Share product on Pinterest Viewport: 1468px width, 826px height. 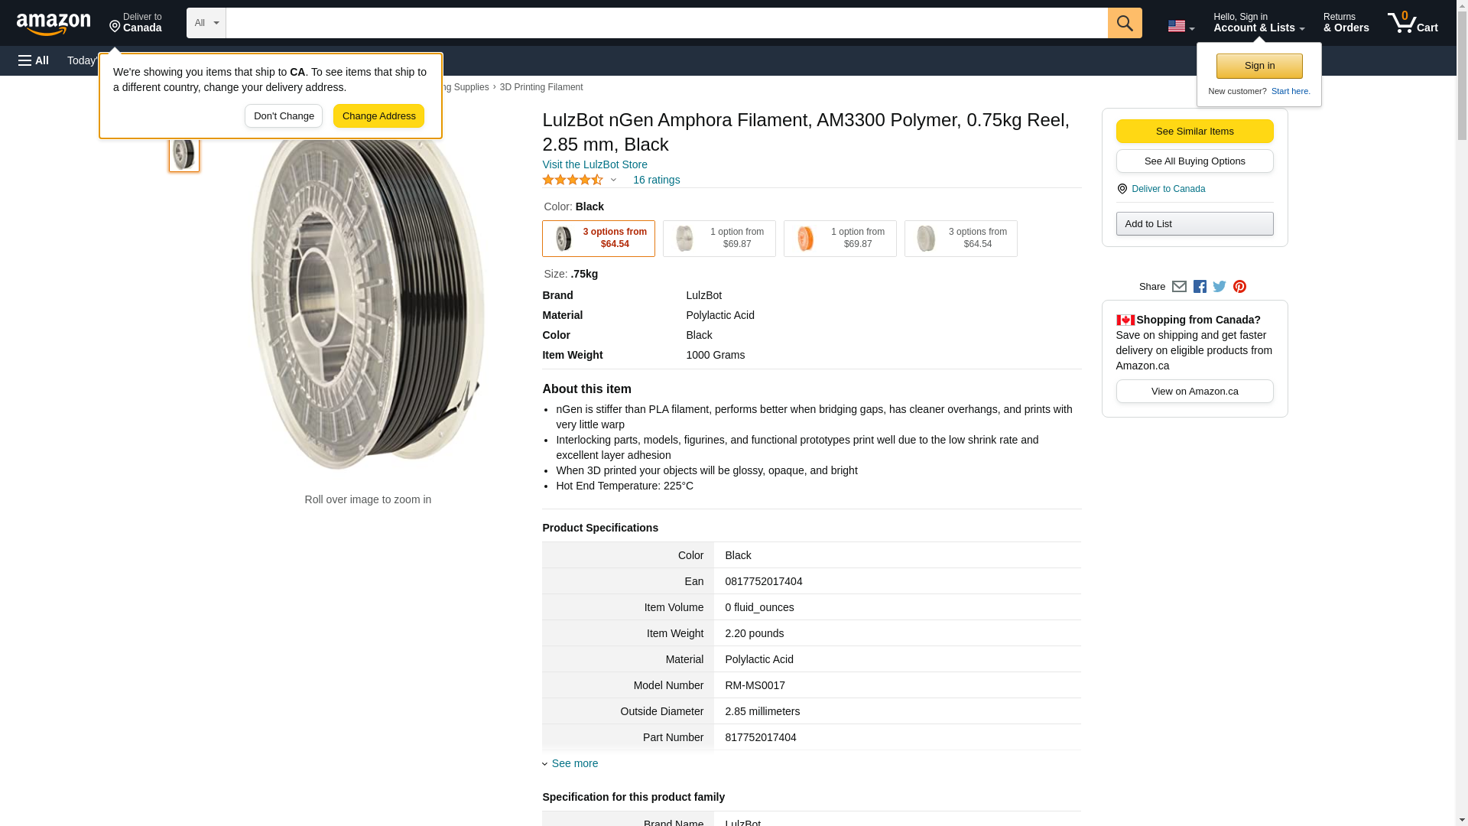(1239, 287)
